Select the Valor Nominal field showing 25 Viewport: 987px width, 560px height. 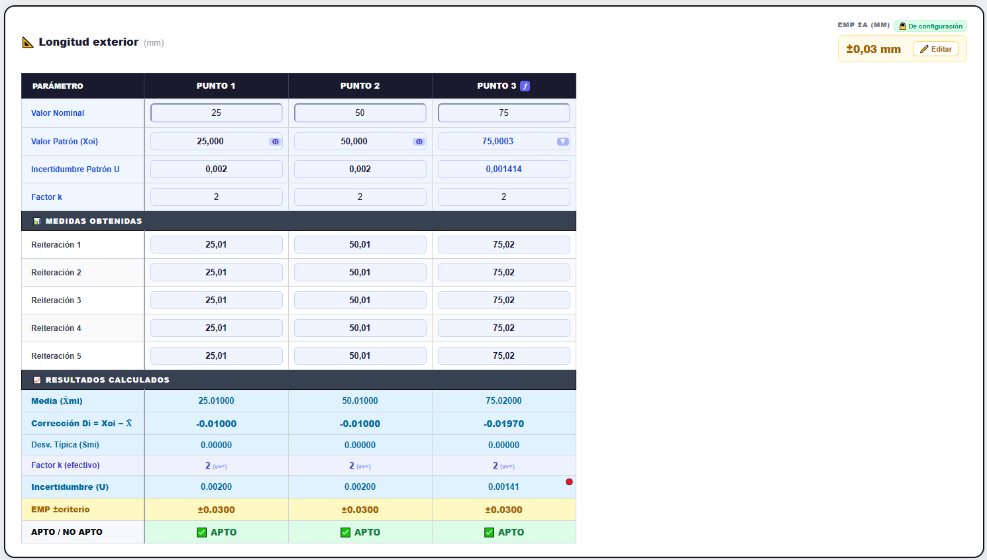point(217,113)
